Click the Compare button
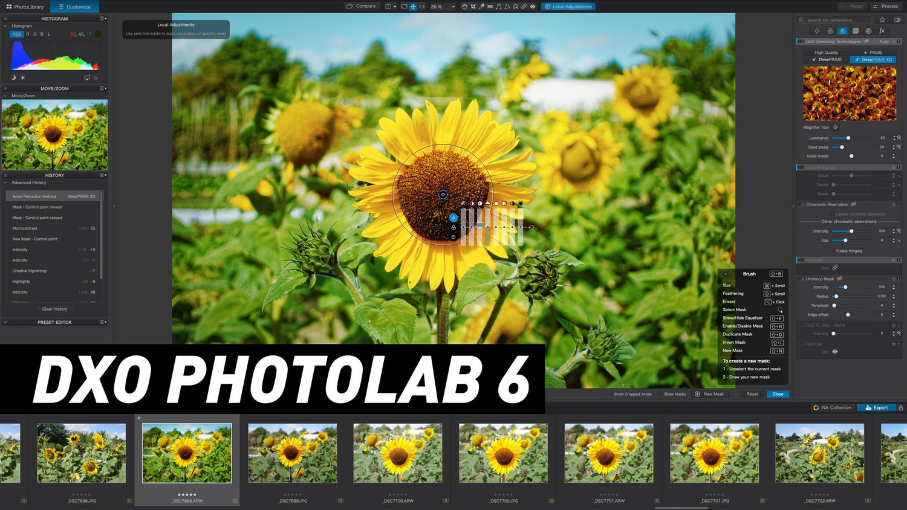The width and height of the screenshot is (907, 510). click(x=361, y=6)
